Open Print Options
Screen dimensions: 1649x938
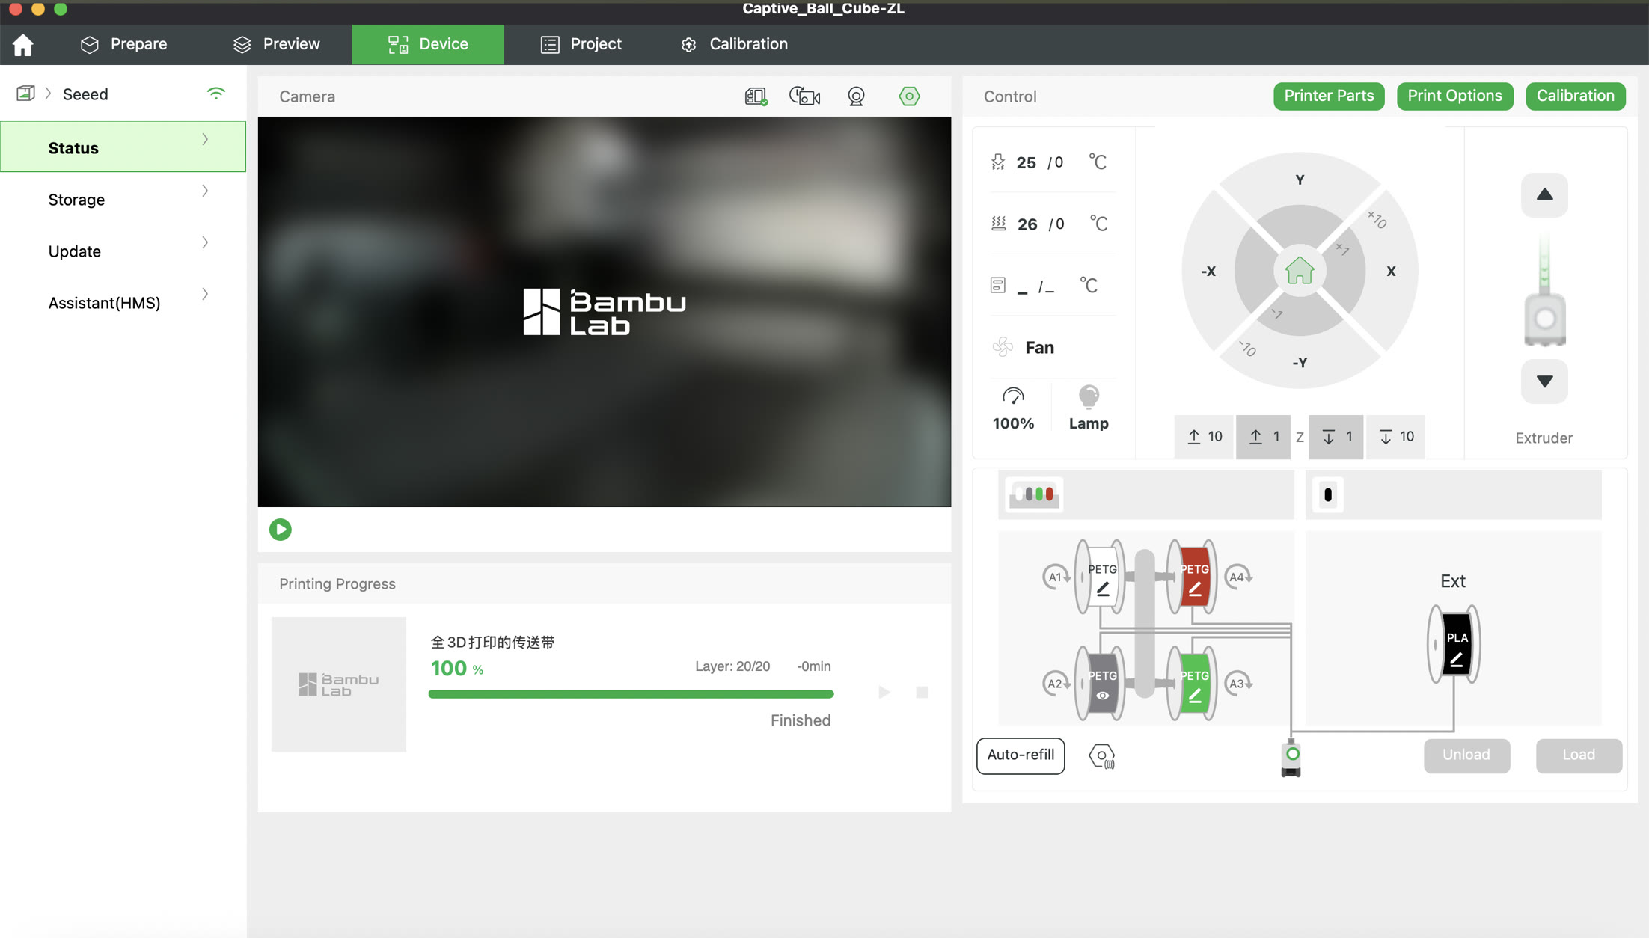1454,96
